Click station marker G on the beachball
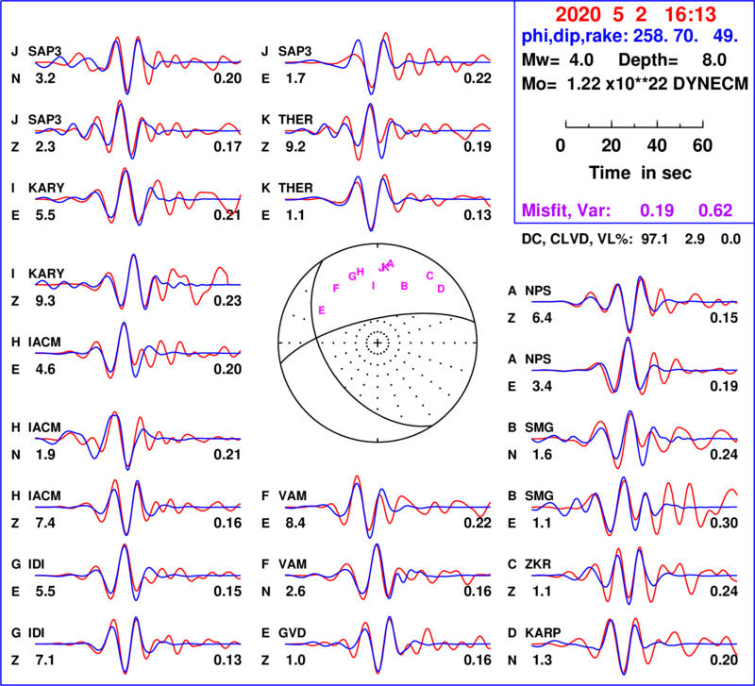Image resolution: width=755 pixels, height=686 pixels. coord(352,276)
